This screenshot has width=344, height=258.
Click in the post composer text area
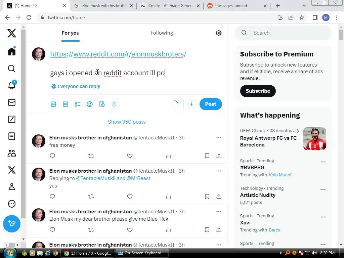click(x=135, y=63)
